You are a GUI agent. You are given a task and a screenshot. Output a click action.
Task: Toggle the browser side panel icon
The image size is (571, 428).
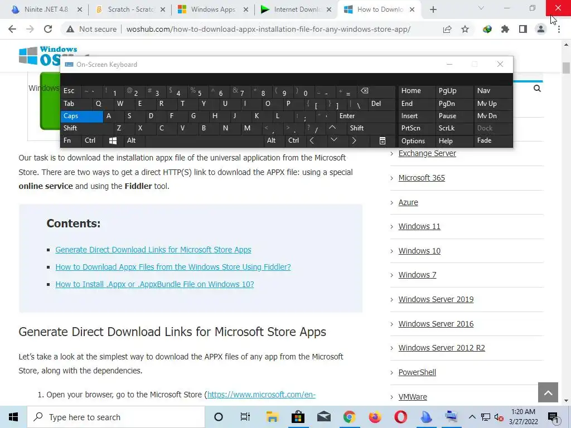click(523, 29)
